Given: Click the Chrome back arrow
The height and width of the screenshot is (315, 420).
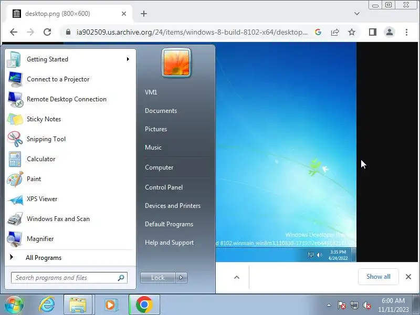Looking at the screenshot, I should tap(14, 32).
